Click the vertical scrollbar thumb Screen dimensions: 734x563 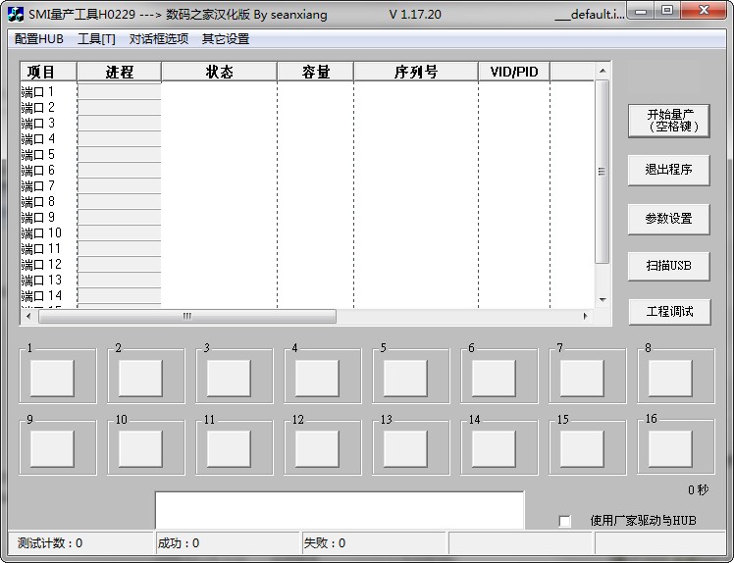point(603,172)
